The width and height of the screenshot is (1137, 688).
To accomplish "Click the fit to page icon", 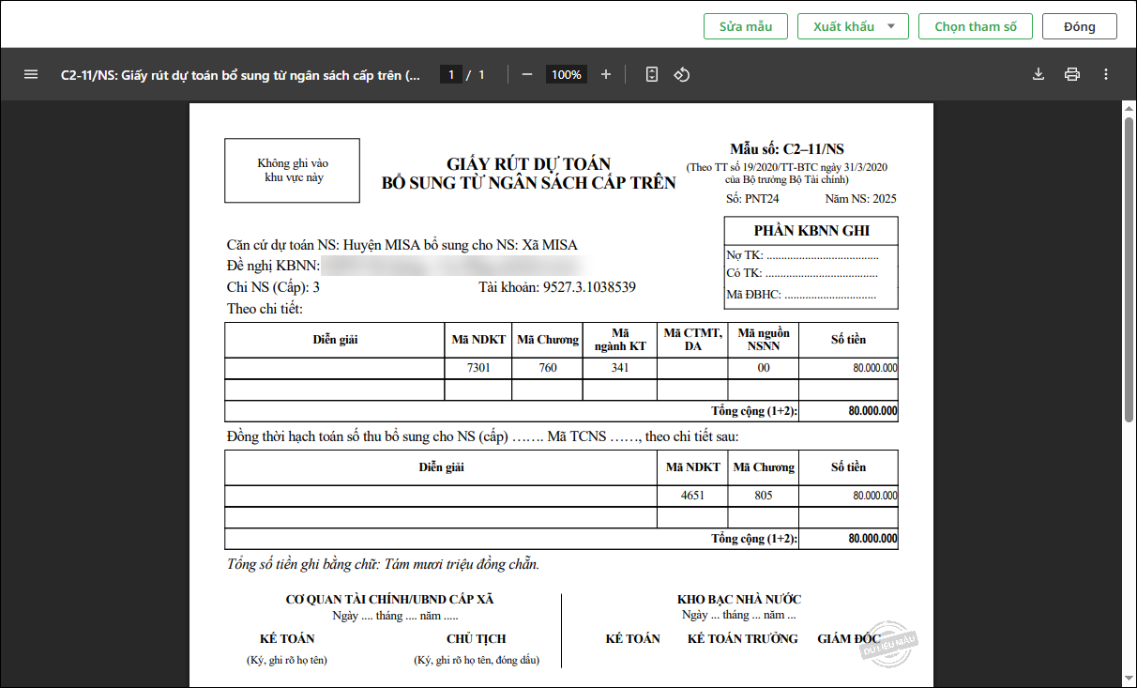I will click(652, 74).
